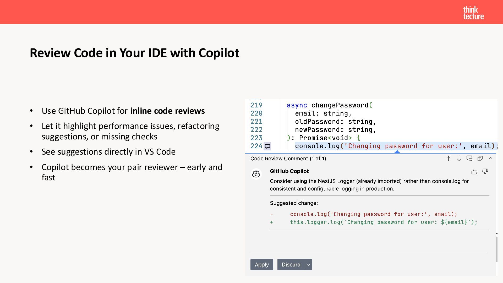This screenshot has height=283, width=503.
Task: Click the 'GitHub Copilot' author name
Action: (x=289, y=171)
